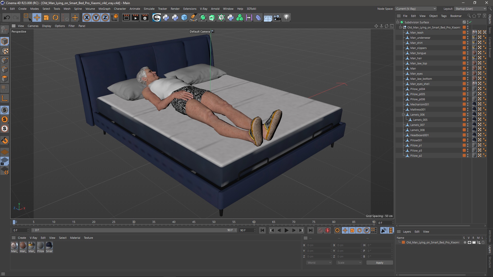Viewport: 493px width, 277px height.
Task: Click end frame 90 F stepper field
Action: coord(248,230)
